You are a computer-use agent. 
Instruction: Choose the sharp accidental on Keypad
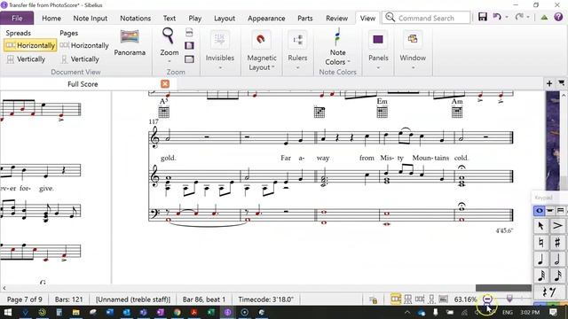click(557, 242)
